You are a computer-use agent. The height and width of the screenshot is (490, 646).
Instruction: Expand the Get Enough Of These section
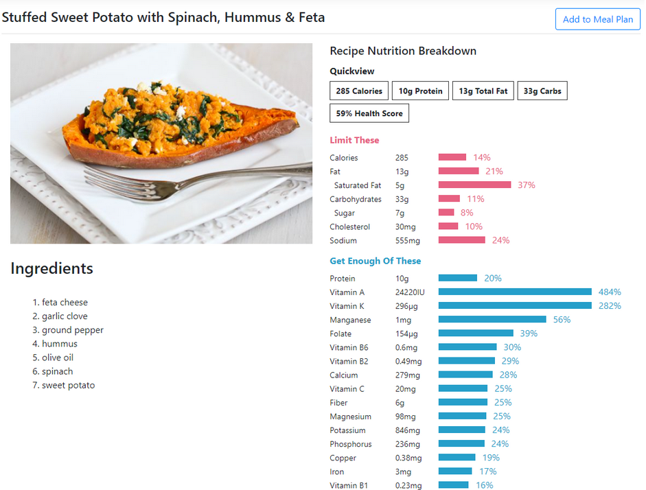[376, 261]
